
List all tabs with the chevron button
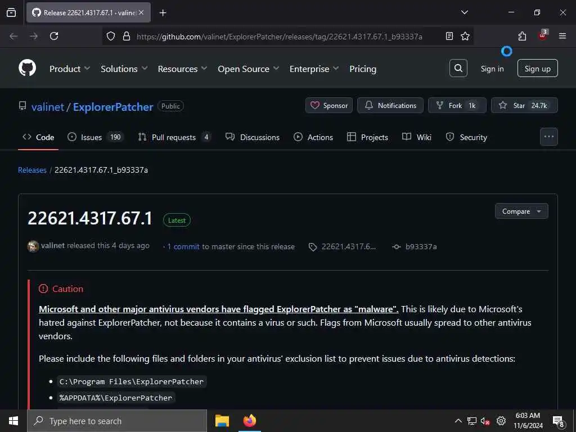click(x=464, y=12)
